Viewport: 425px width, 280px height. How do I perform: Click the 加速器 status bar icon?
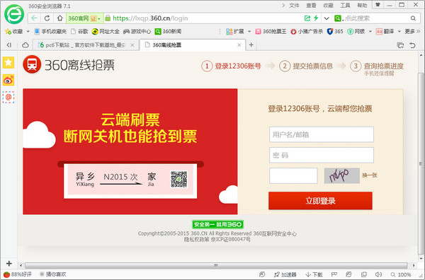(x=285, y=274)
